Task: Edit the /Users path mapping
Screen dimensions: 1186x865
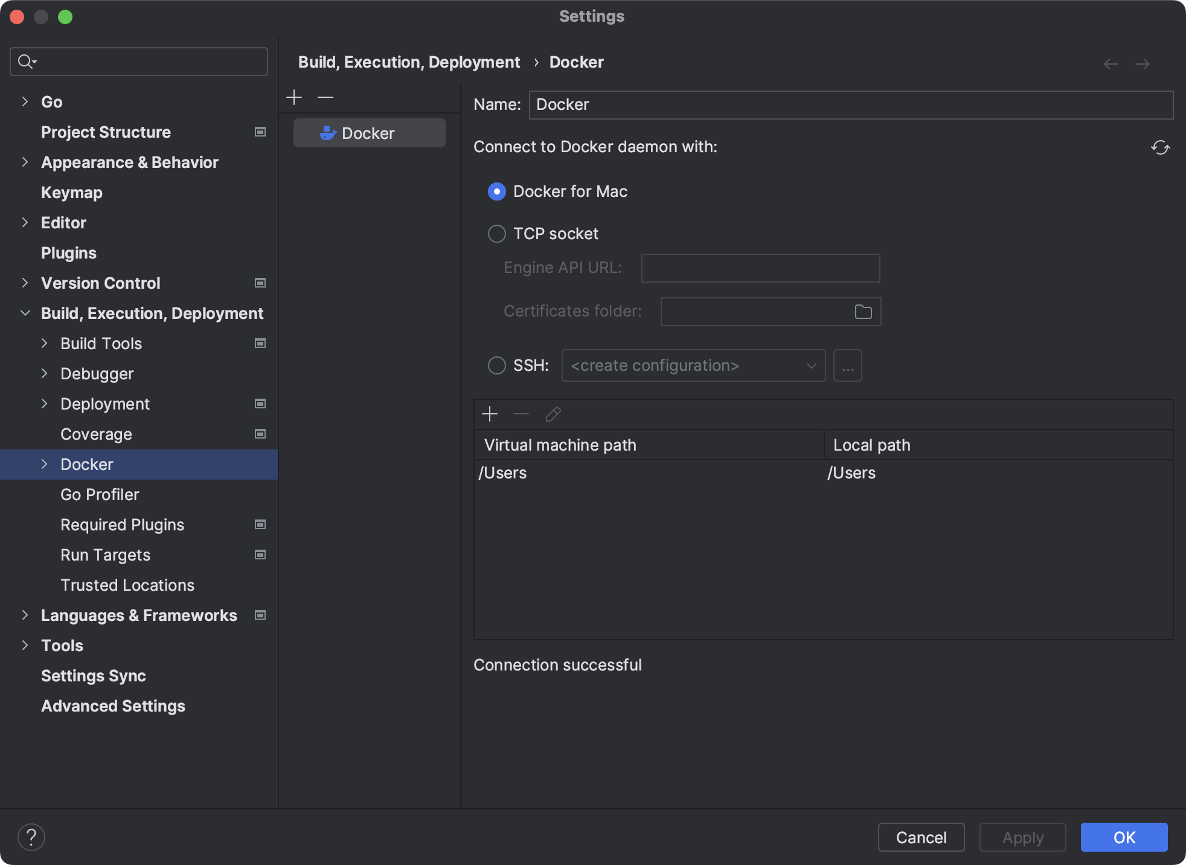Action: [x=553, y=414]
